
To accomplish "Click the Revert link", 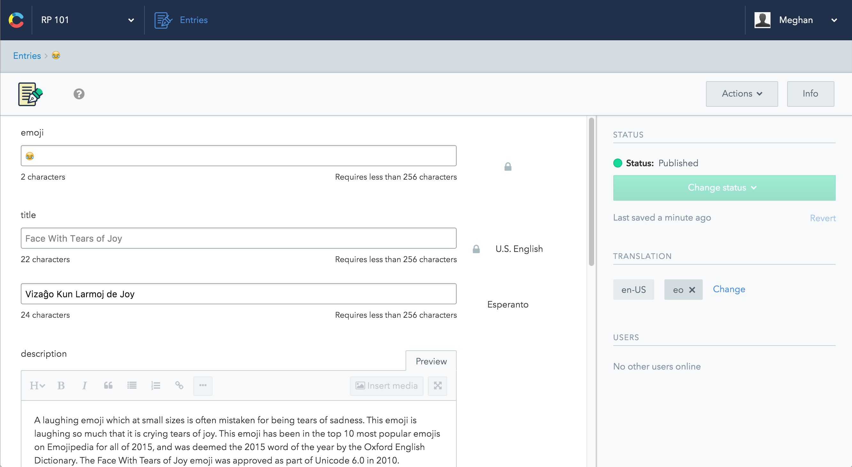I will pos(822,218).
